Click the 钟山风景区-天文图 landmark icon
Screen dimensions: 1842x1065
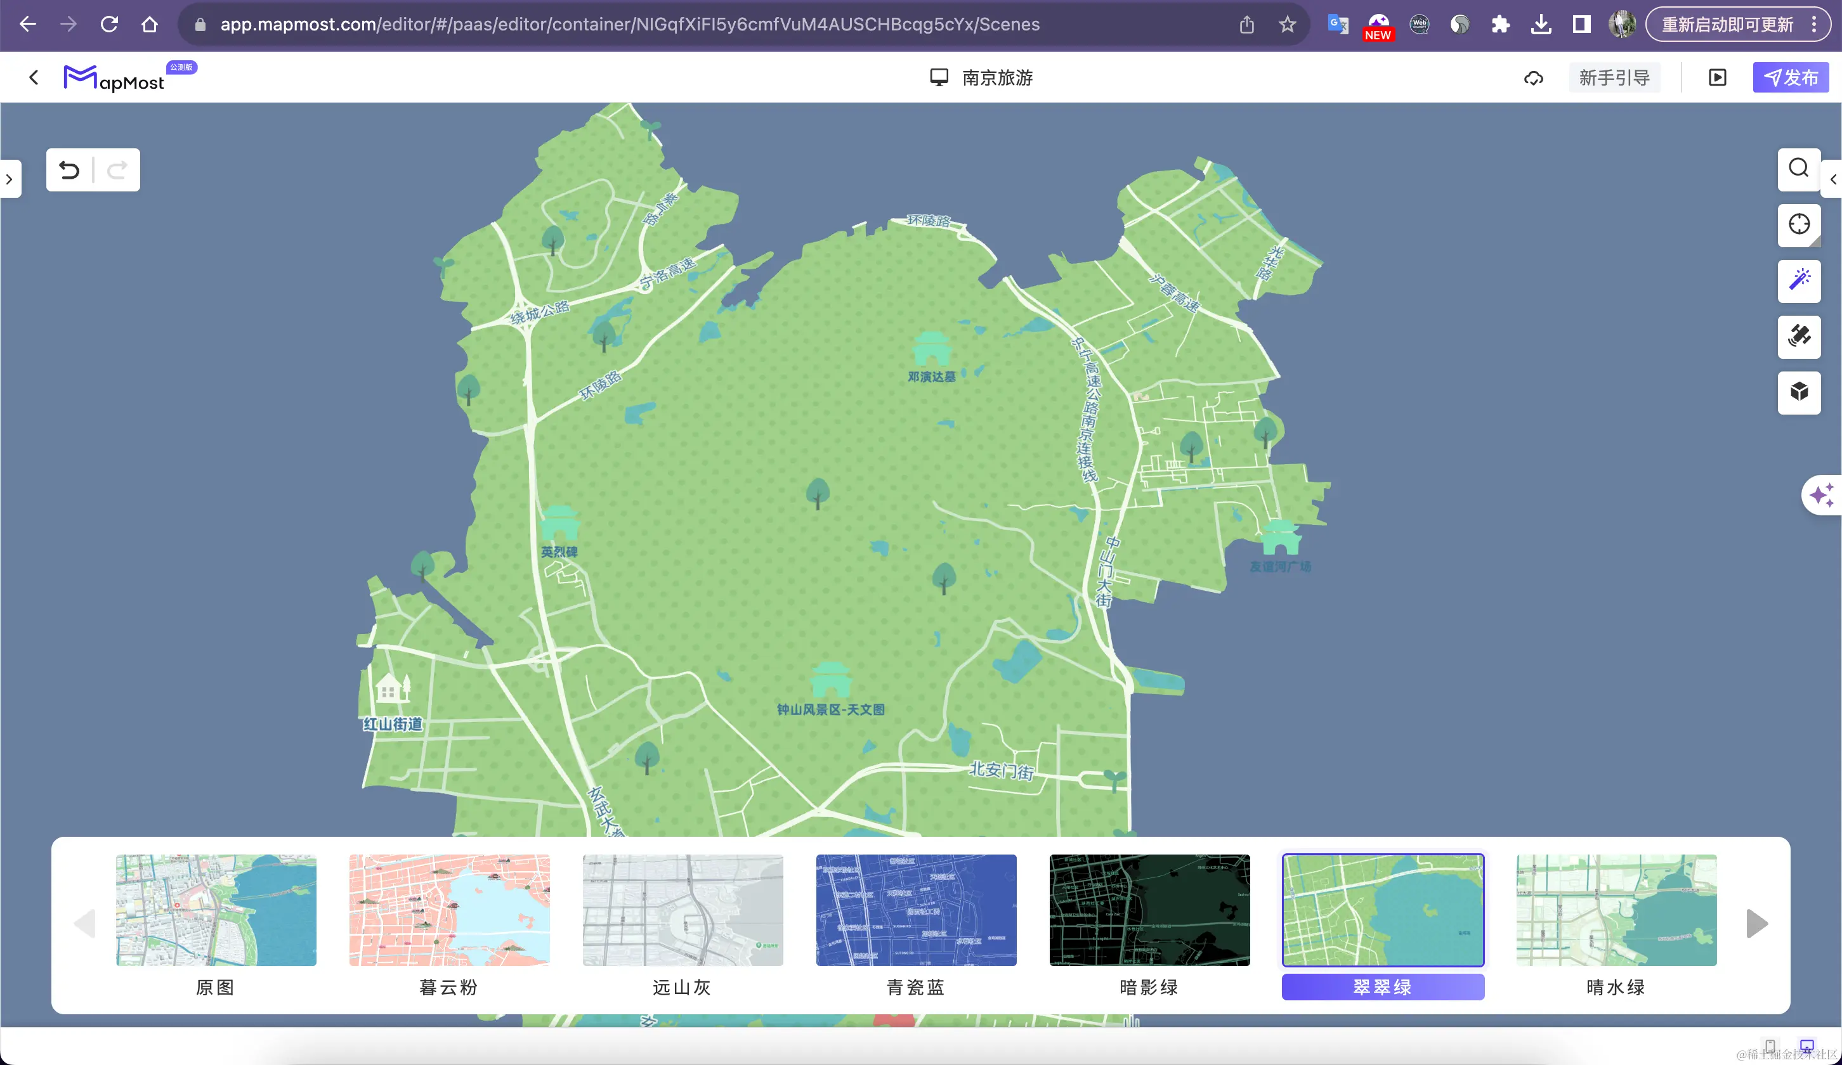(830, 680)
